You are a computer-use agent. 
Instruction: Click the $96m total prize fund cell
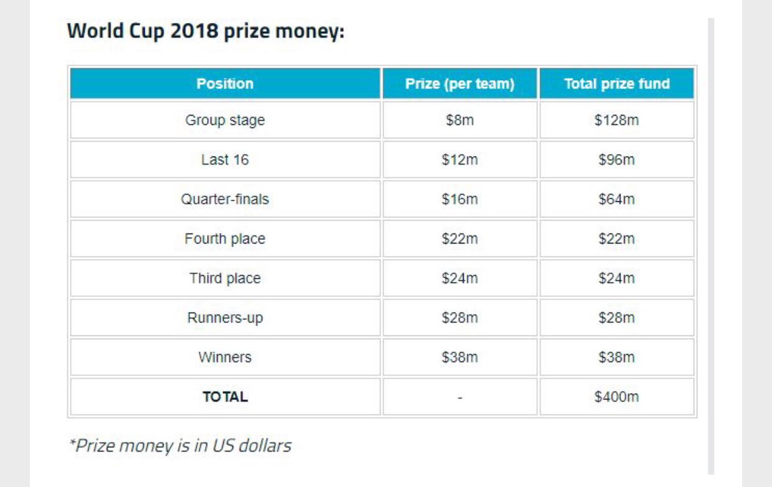coord(617,160)
